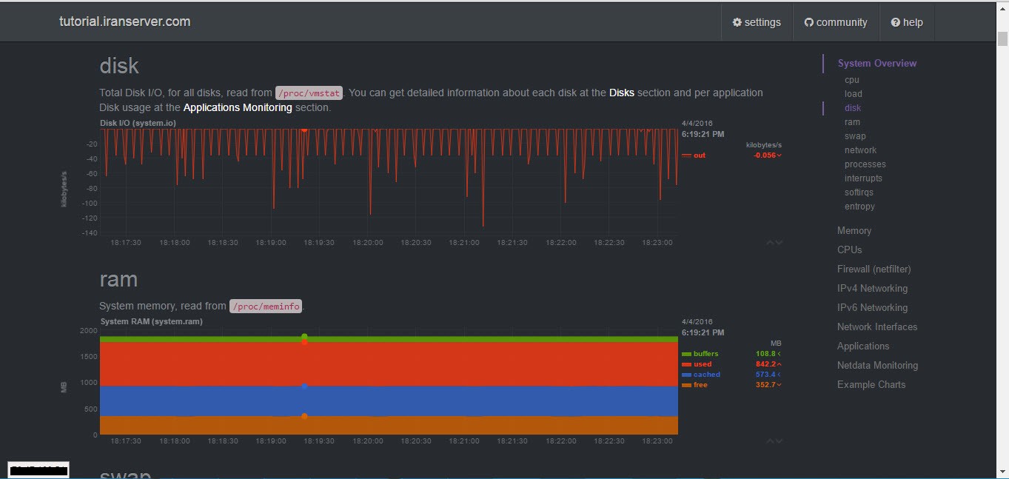Expand the IPv4 Networking sidebar section
This screenshot has height=479, width=1009.
pos(871,289)
